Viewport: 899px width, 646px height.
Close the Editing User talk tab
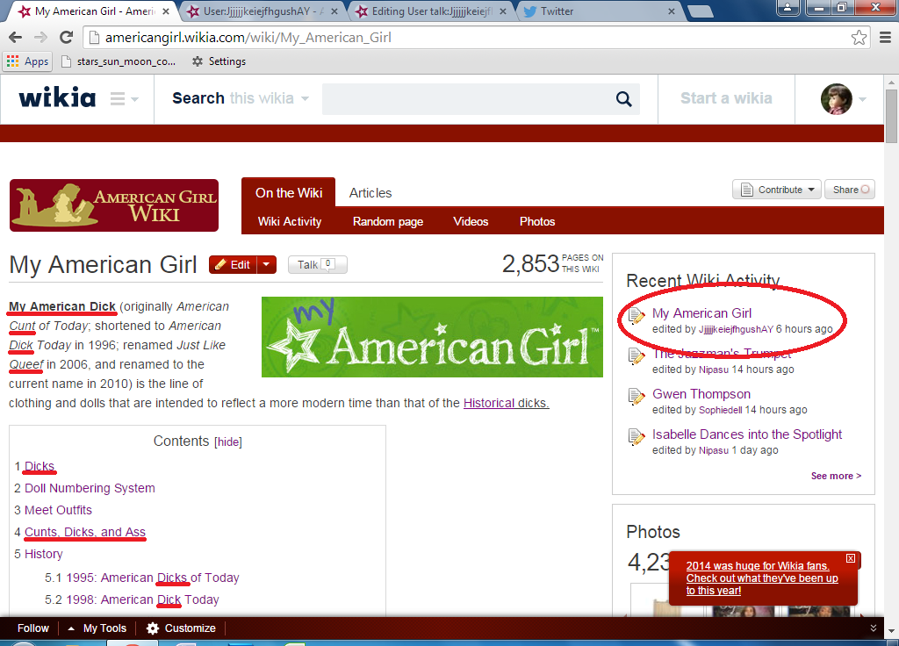tap(503, 11)
